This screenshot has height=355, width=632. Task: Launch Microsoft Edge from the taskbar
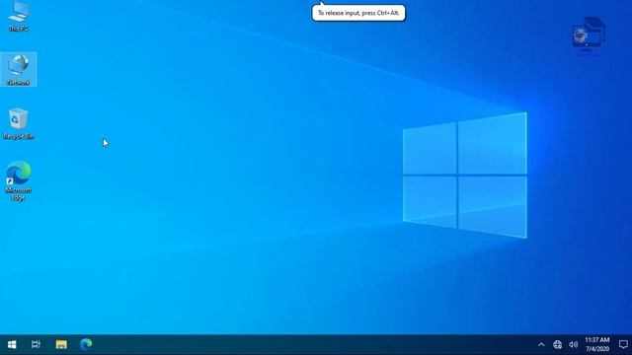click(86, 344)
